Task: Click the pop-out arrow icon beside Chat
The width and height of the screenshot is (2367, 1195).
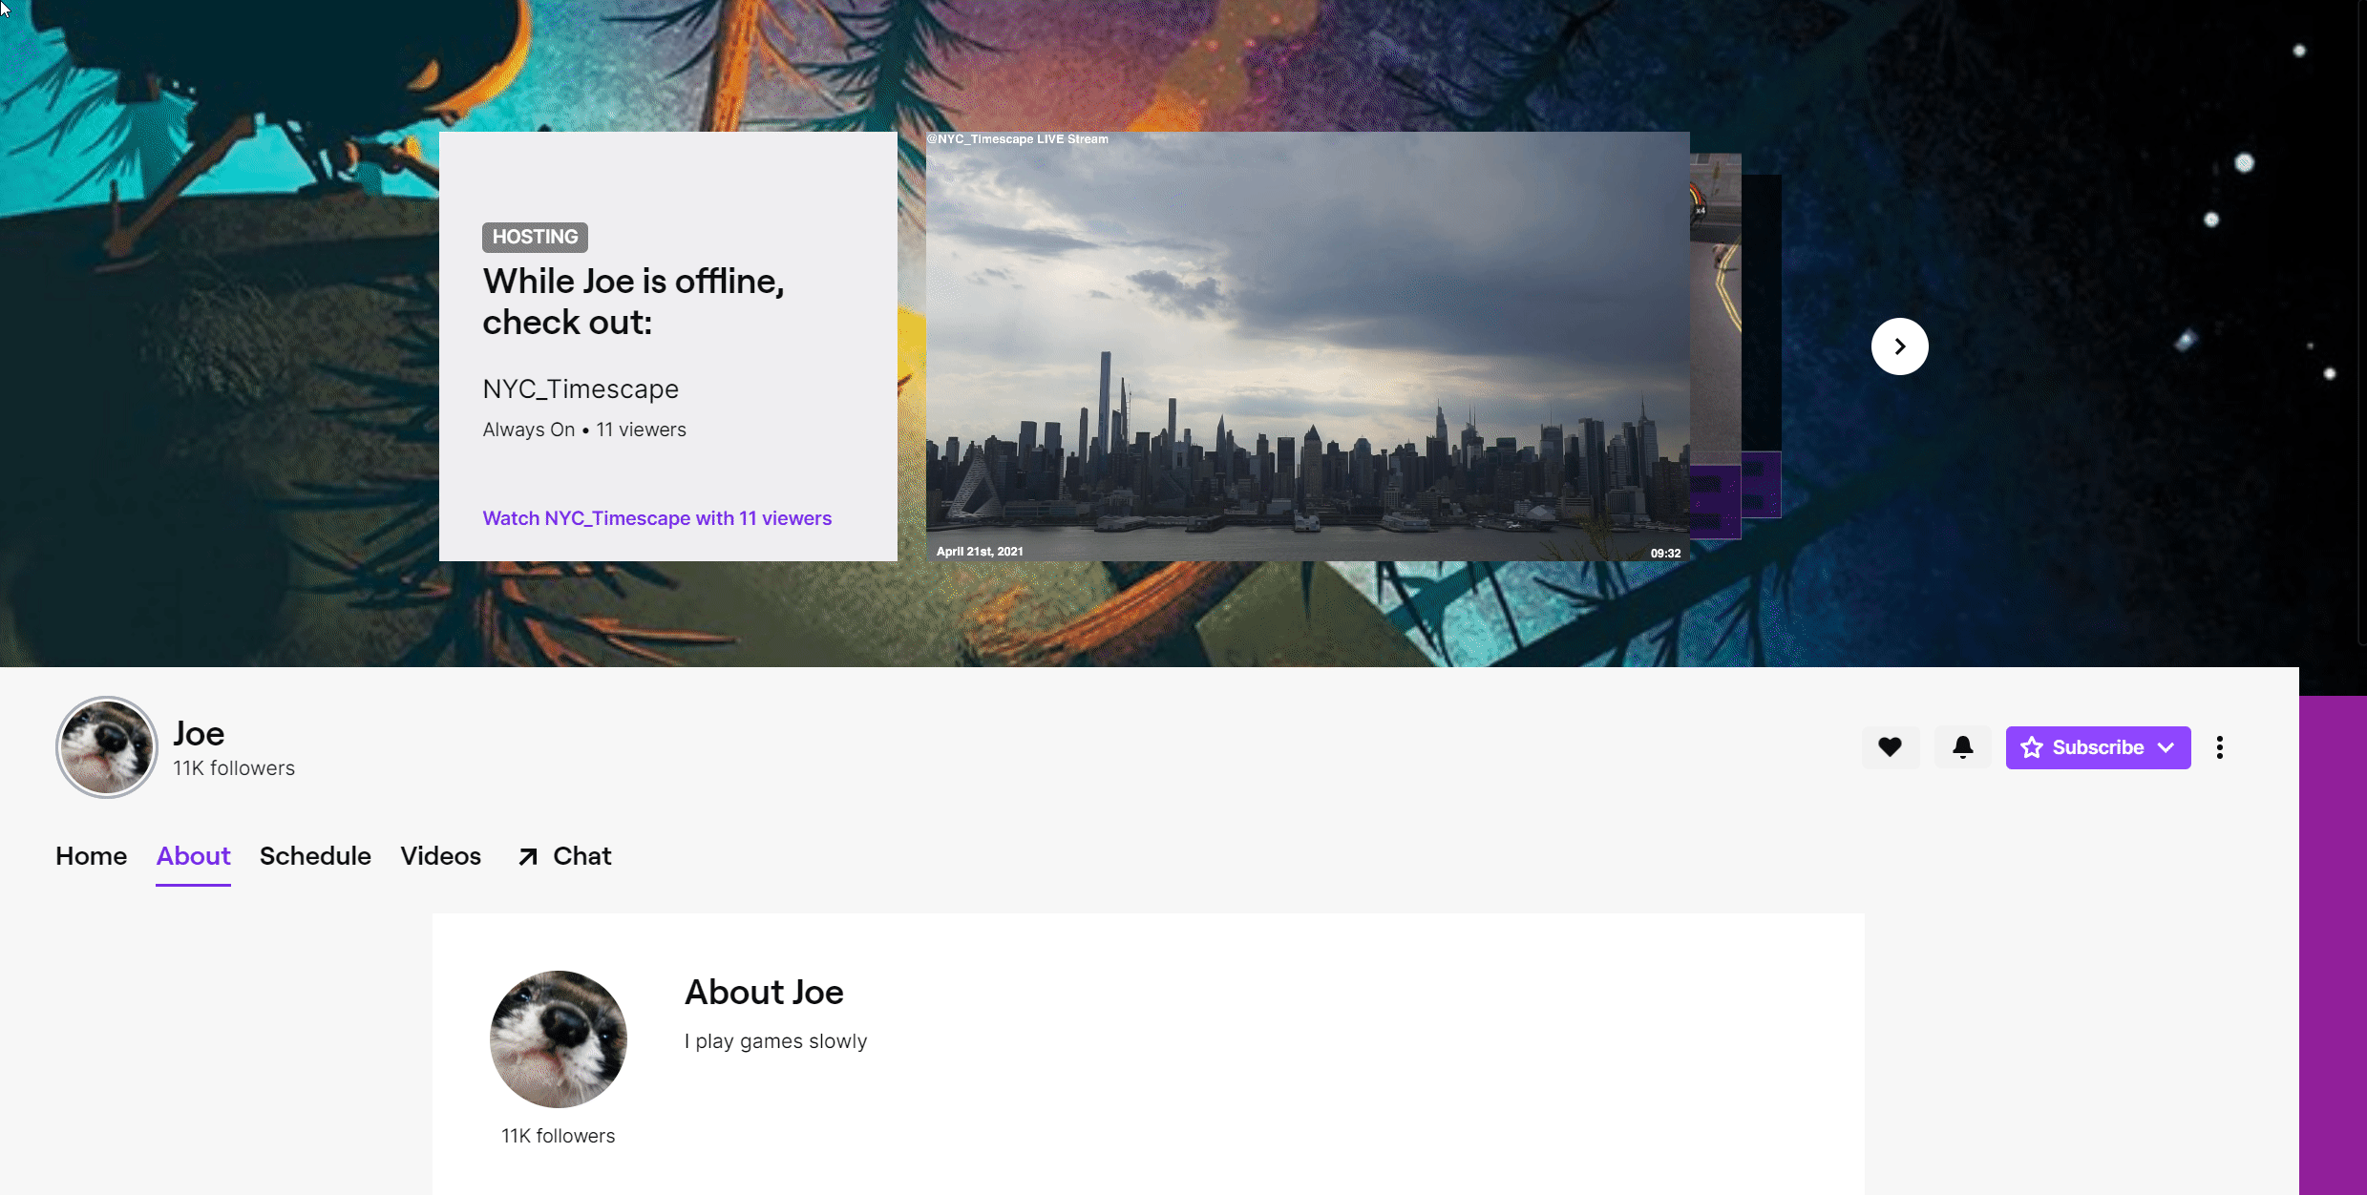Action: [528, 857]
